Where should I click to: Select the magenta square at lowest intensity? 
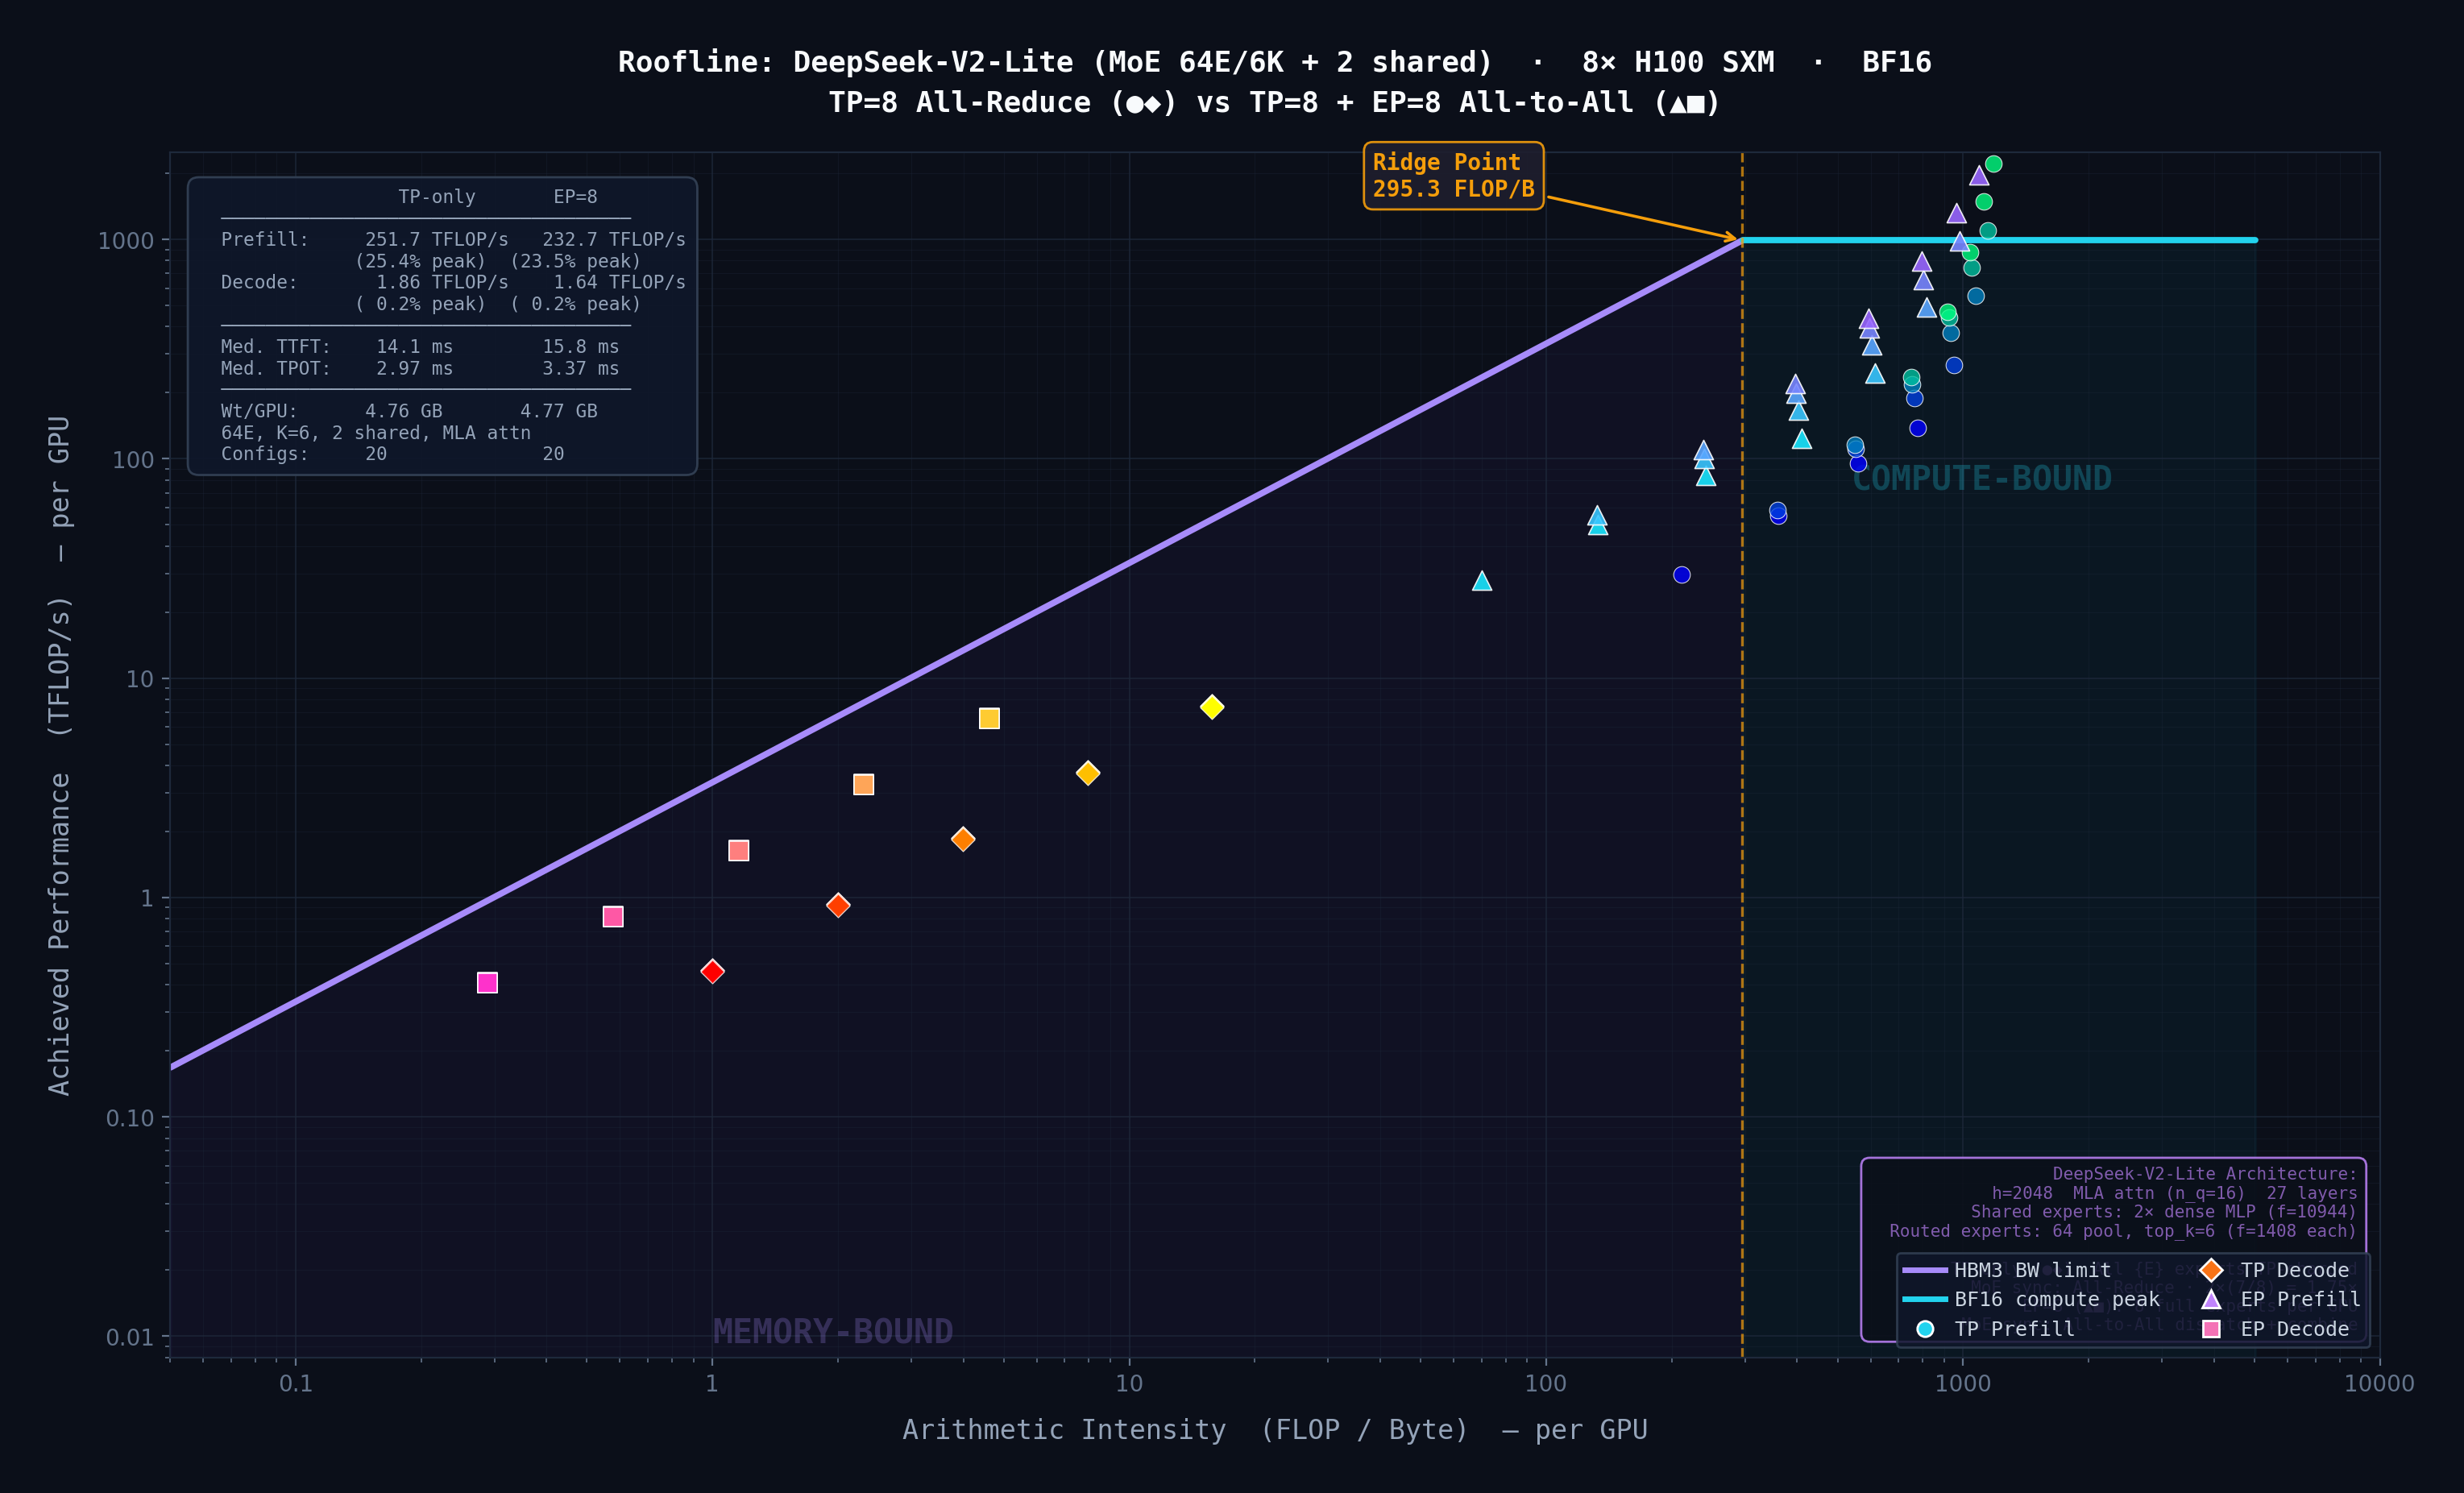coord(487,983)
